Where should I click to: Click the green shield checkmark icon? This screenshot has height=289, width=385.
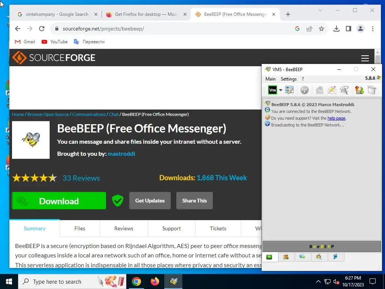click(x=118, y=201)
